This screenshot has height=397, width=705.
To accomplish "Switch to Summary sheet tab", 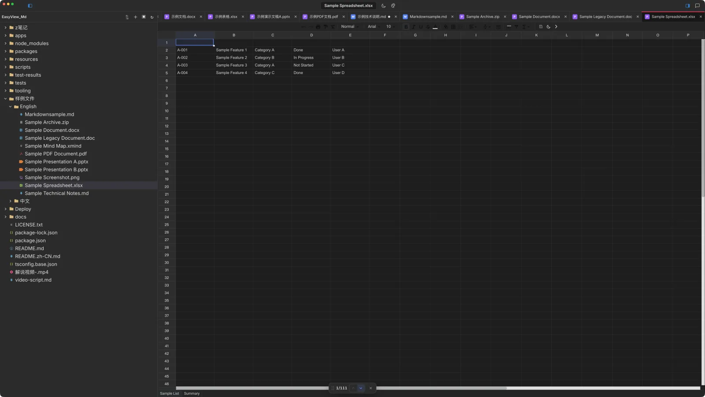I will 192,393.
